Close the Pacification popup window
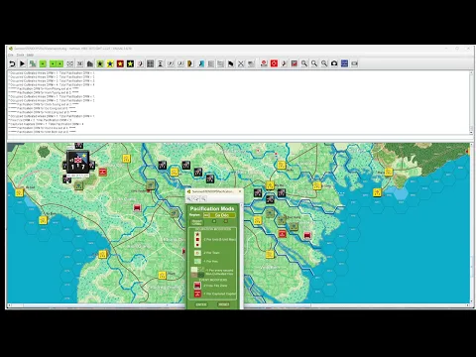 click(240, 191)
